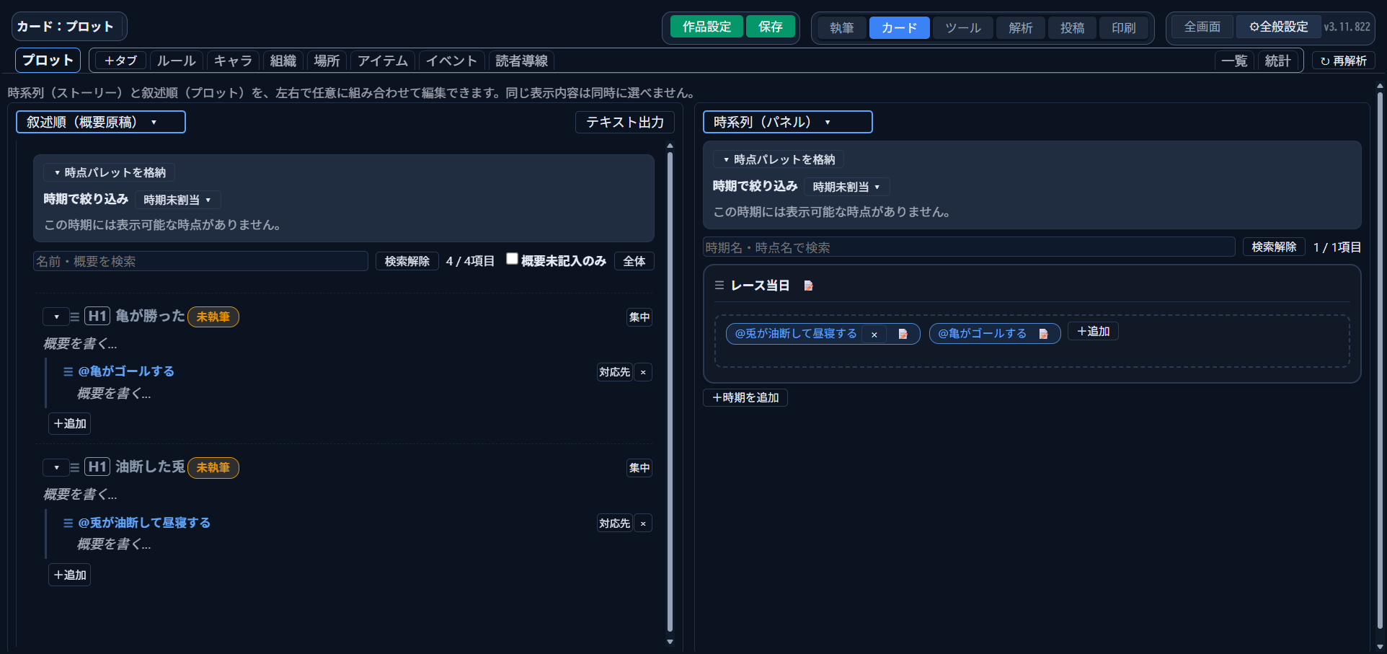Click drag handle icon beside 油断した兎 heading
This screenshot has height=654, width=1387.
tap(74, 467)
